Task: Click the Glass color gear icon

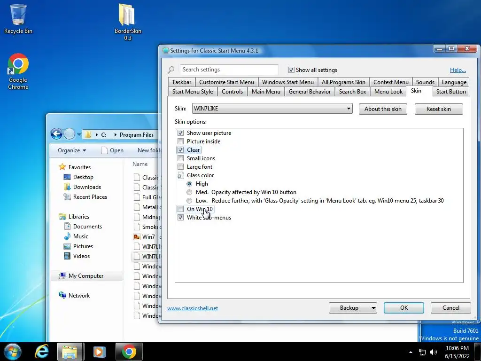Action: click(x=180, y=176)
